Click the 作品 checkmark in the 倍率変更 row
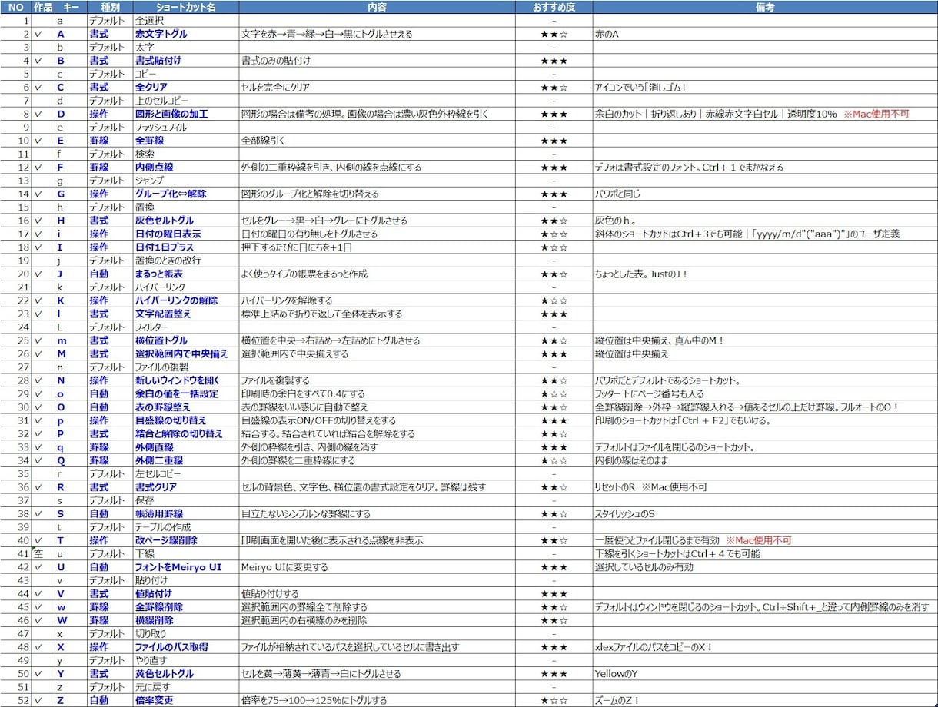 [x=38, y=700]
